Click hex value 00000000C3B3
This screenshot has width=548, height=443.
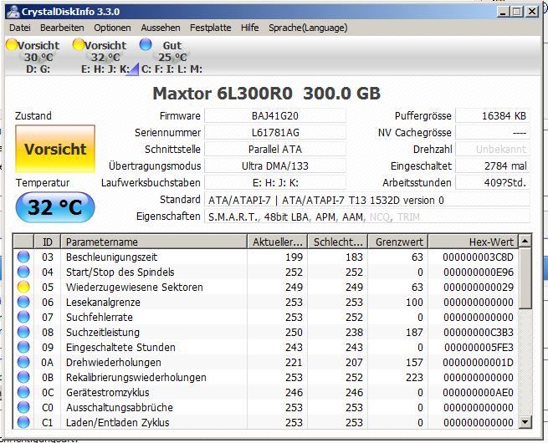pyautogui.click(x=479, y=332)
